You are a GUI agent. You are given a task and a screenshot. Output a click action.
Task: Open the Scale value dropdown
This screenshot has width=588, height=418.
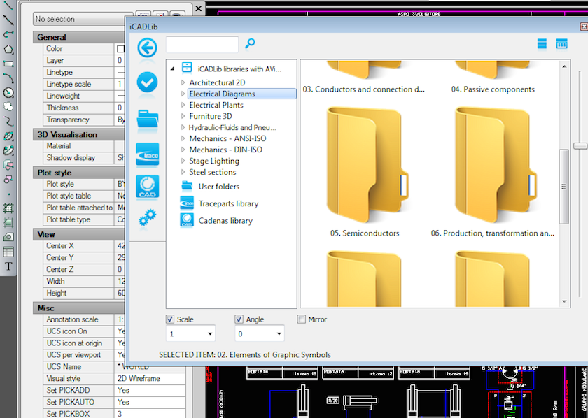[x=210, y=335]
